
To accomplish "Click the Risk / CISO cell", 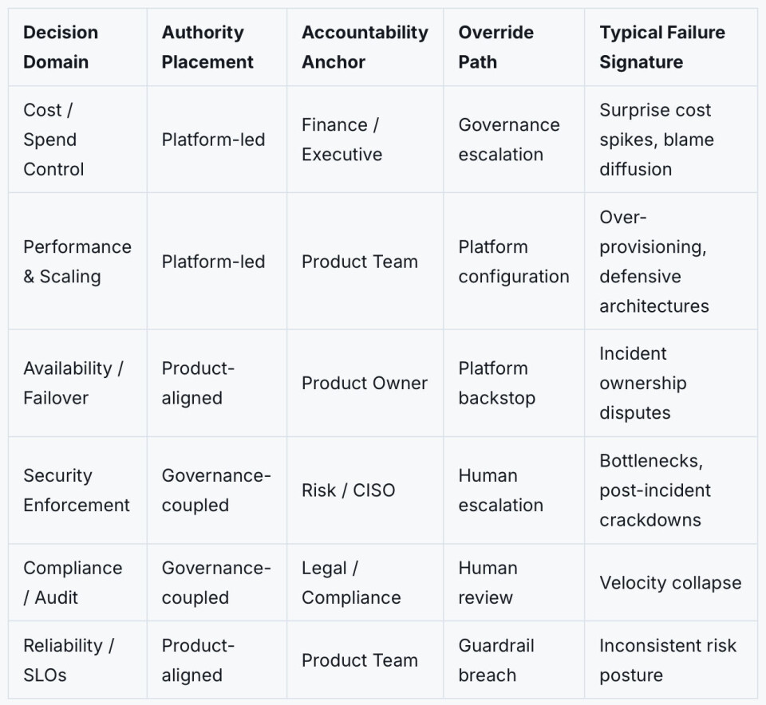I will 349,490.
